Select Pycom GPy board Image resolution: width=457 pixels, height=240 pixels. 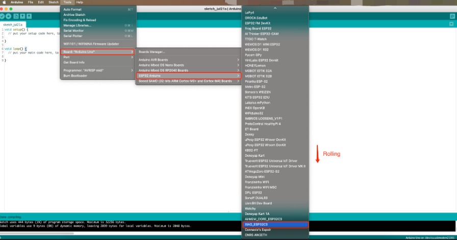(x=275, y=55)
